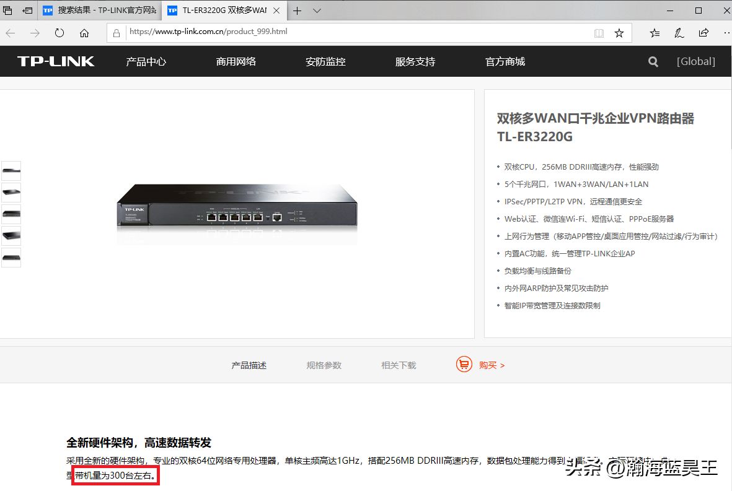Click the TP-LINK logo
The width and height of the screenshot is (732, 491).
pyautogui.click(x=56, y=61)
